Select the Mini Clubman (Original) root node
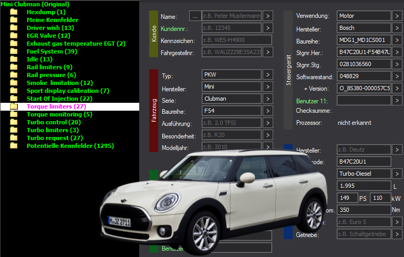The height and width of the screenshot is (257, 404). pos(35,4)
